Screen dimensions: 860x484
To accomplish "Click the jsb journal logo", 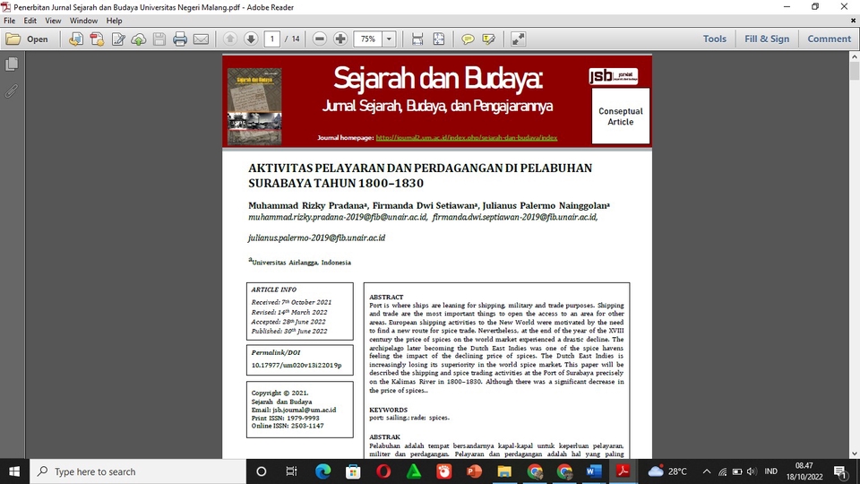I will coord(613,75).
